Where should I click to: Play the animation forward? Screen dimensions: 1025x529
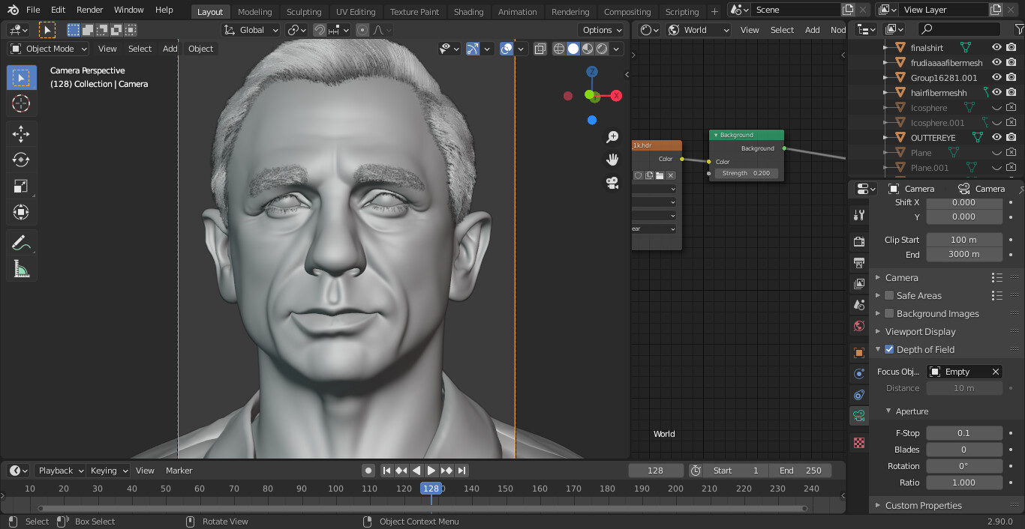tap(431, 471)
